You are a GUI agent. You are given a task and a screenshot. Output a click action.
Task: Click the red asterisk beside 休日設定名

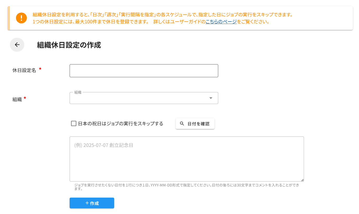click(x=40, y=69)
